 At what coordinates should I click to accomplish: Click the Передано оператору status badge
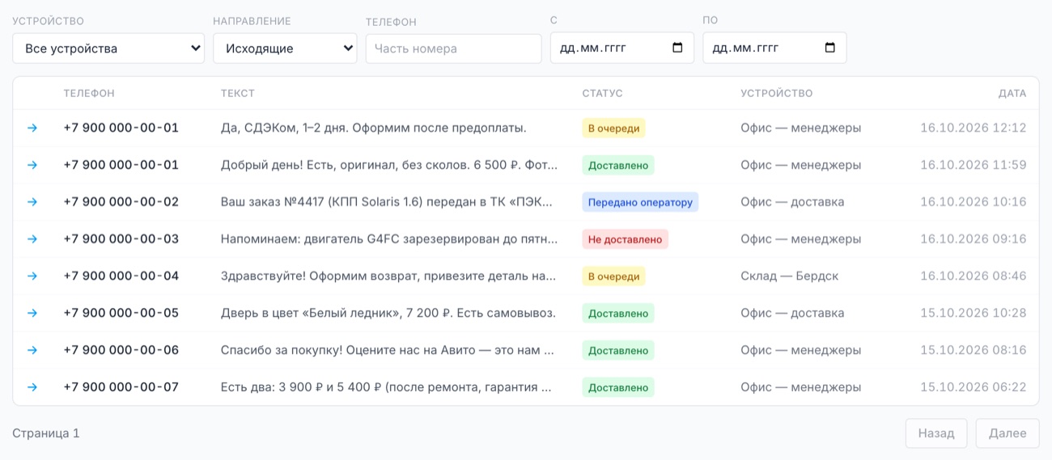(x=640, y=202)
